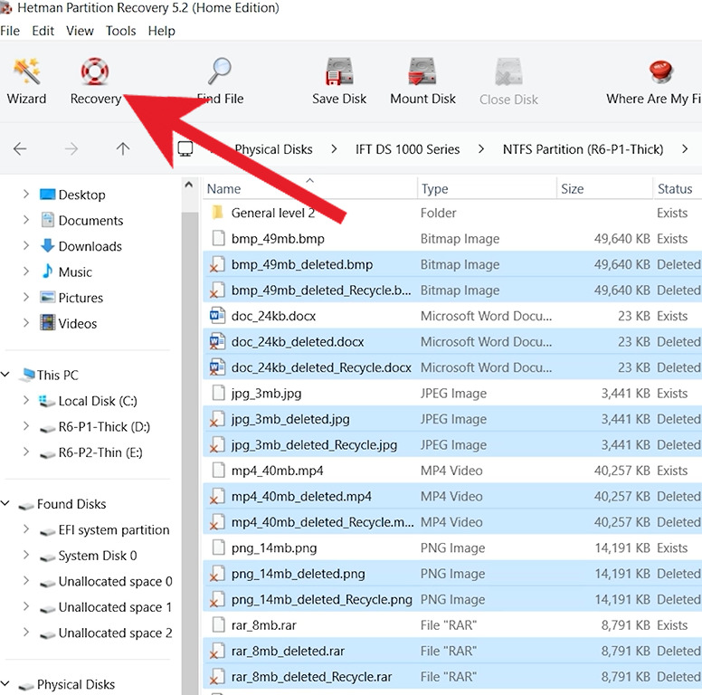Sort by Status column header
This screenshot has height=695, width=702.
click(678, 188)
